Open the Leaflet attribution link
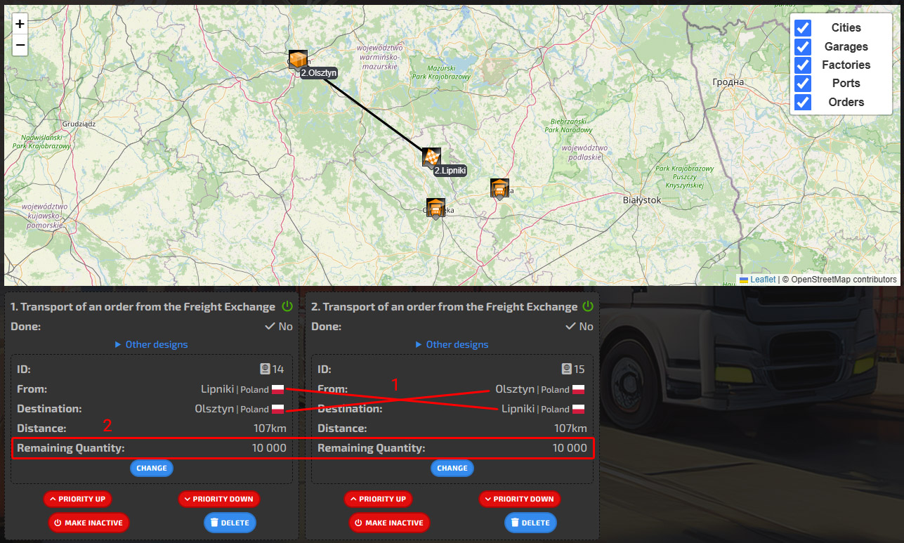904x543 pixels. (763, 280)
